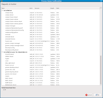Select the libcompizconfig 67 k row
The width and height of the screenshot is (103, 98).
point(51,48)
